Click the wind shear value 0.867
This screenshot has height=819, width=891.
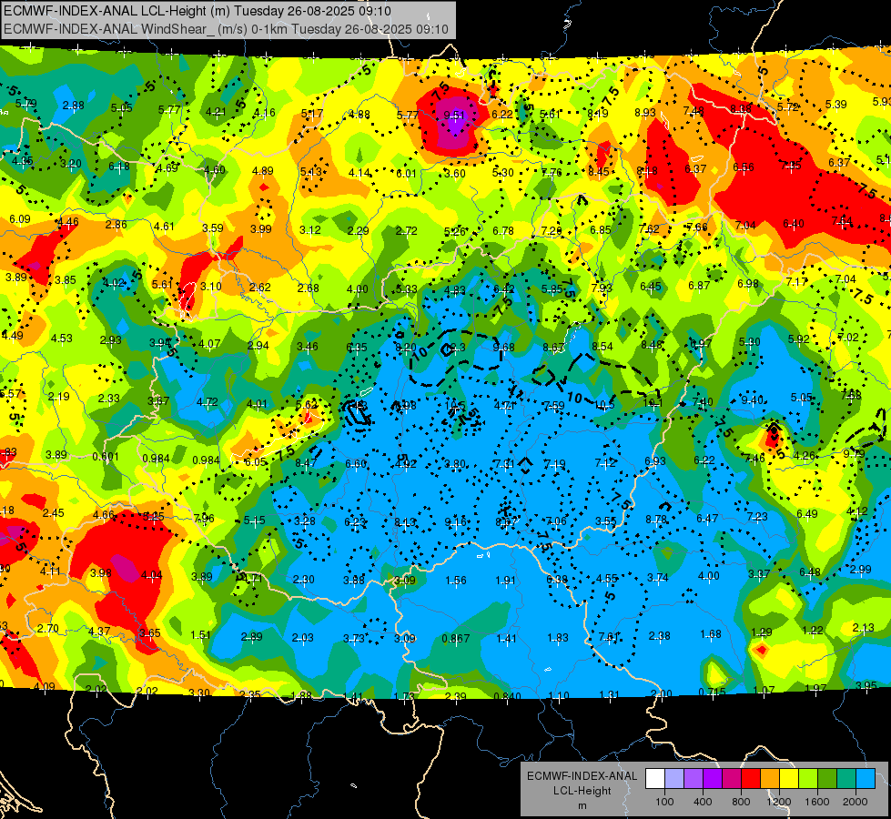point(456,638)
